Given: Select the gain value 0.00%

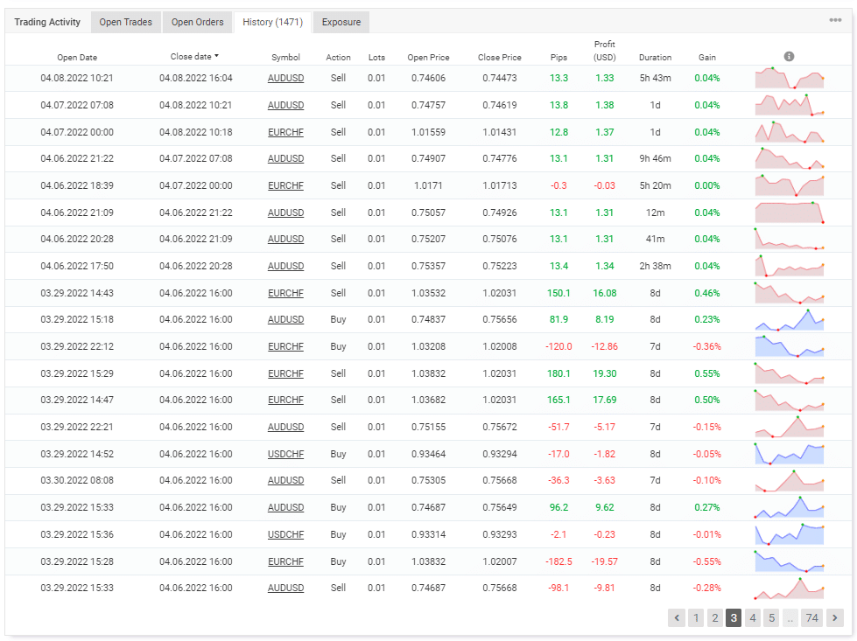Looking at the screenshot, I should (x=707, y=185).
